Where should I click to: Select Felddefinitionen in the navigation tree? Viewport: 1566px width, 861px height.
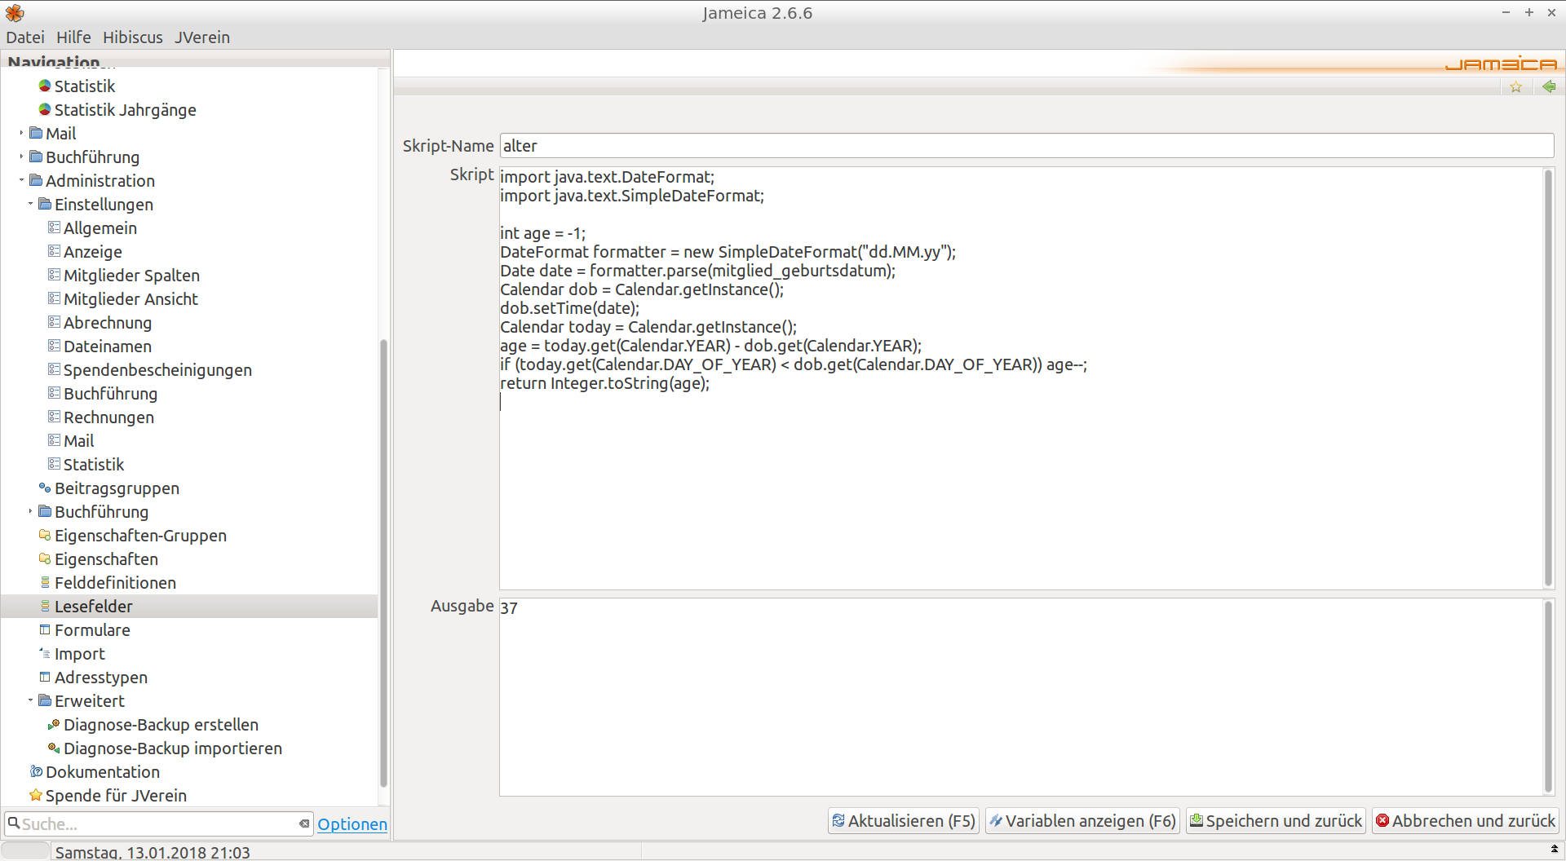tap(115, 583)
